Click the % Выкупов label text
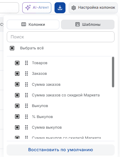 43,117
